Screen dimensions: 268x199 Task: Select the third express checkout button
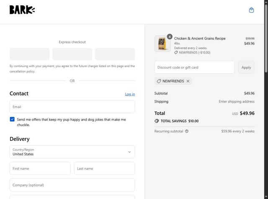pos(115,54)
